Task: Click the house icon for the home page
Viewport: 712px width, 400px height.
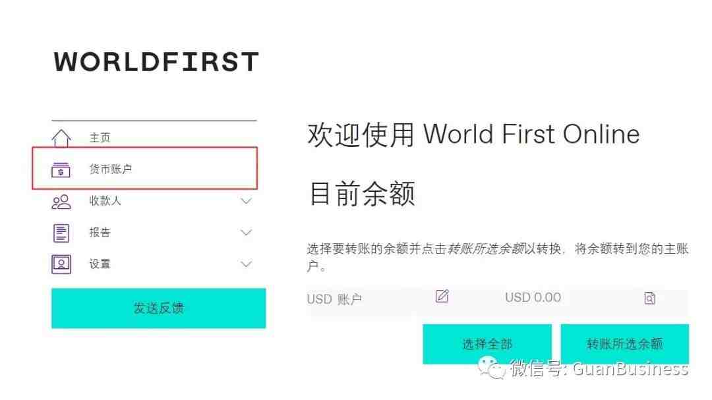Action: point(61,138)
